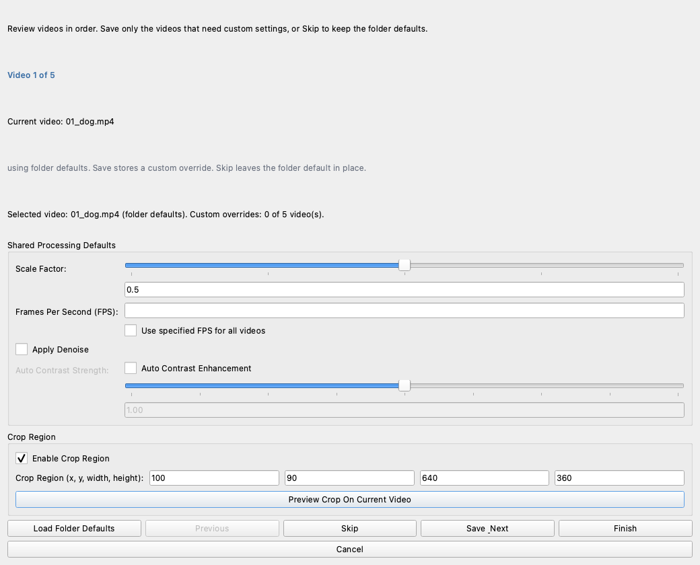Skip the current video

(x=349, y=528)
